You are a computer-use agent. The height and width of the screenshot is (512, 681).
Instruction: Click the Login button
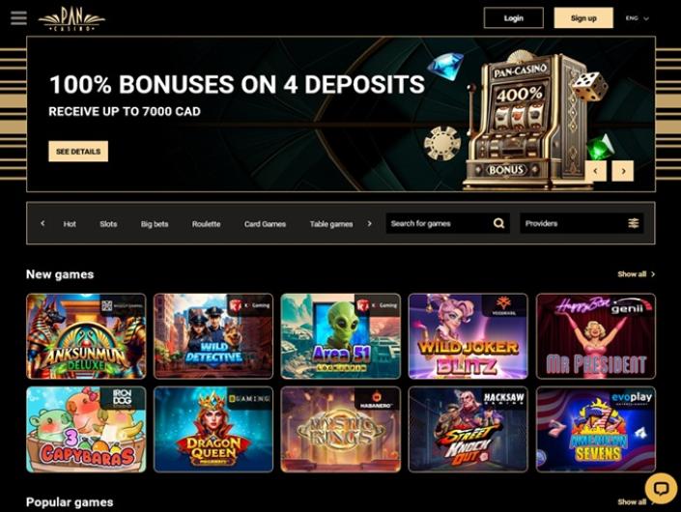pyautogui.click(x=513, y=18)
